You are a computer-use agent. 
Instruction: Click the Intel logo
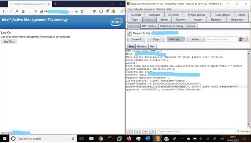[x=116, y=22]
